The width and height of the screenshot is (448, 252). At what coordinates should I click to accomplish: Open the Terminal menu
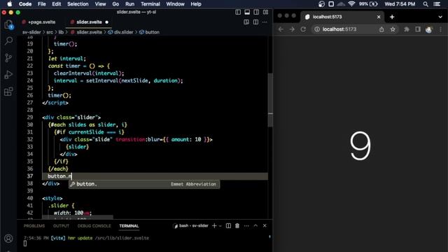pyautogui.click(x=150, y=4)
